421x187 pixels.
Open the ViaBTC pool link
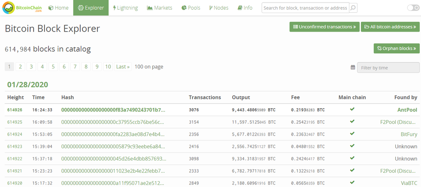point(409,183)
